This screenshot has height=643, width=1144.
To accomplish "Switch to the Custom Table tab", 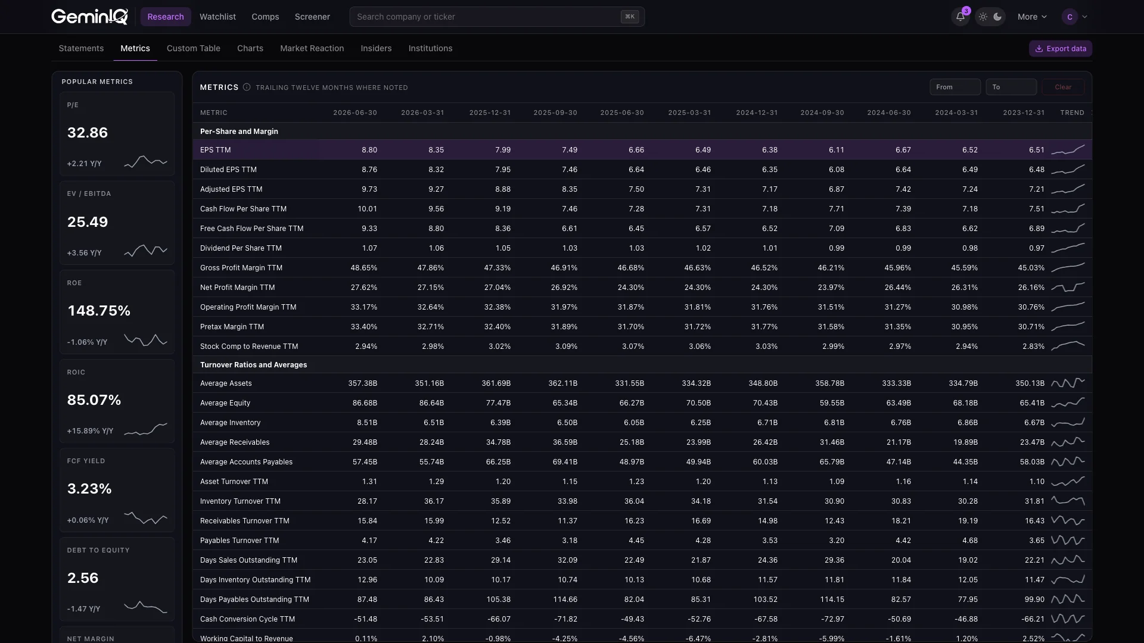I will [x=194, y=48].
